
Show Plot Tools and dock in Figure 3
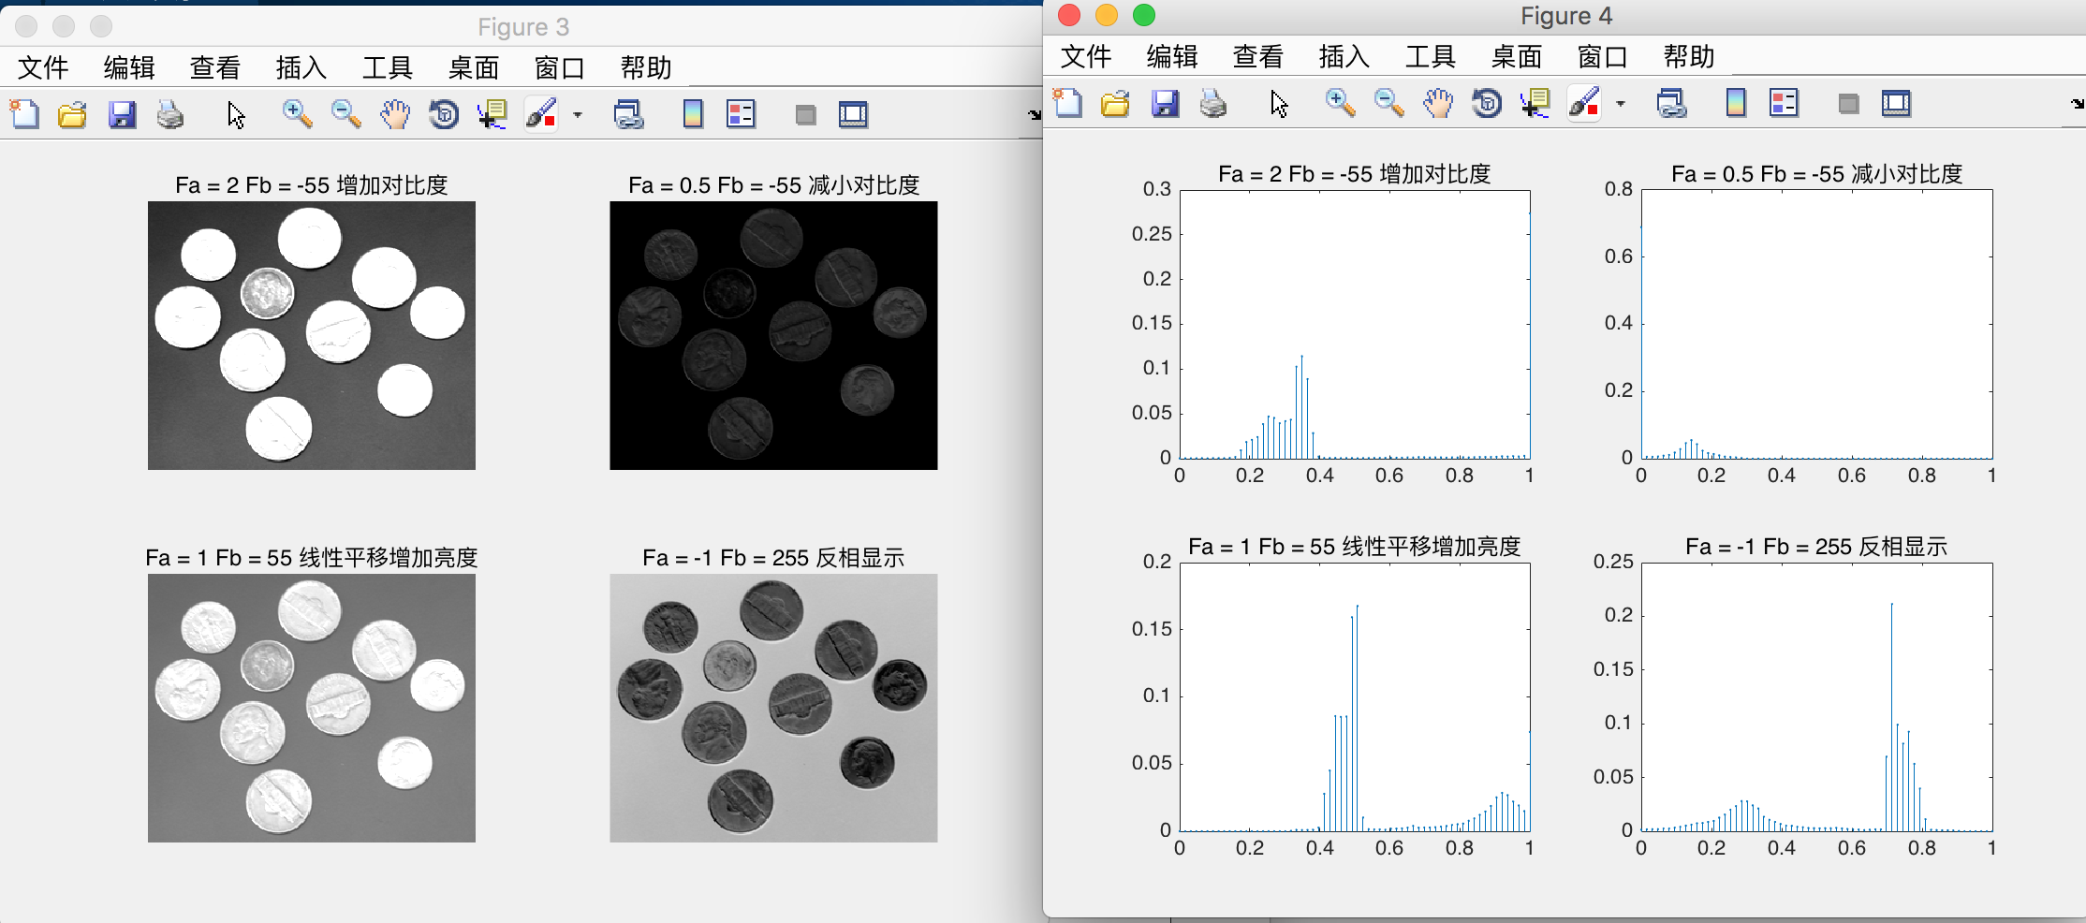(x=853, y=114)
